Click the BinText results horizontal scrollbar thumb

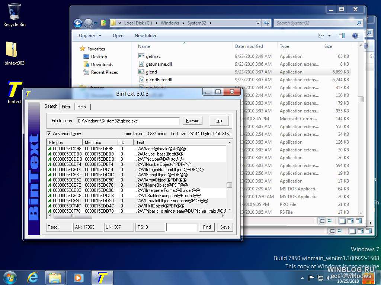[x=73, y=216]
